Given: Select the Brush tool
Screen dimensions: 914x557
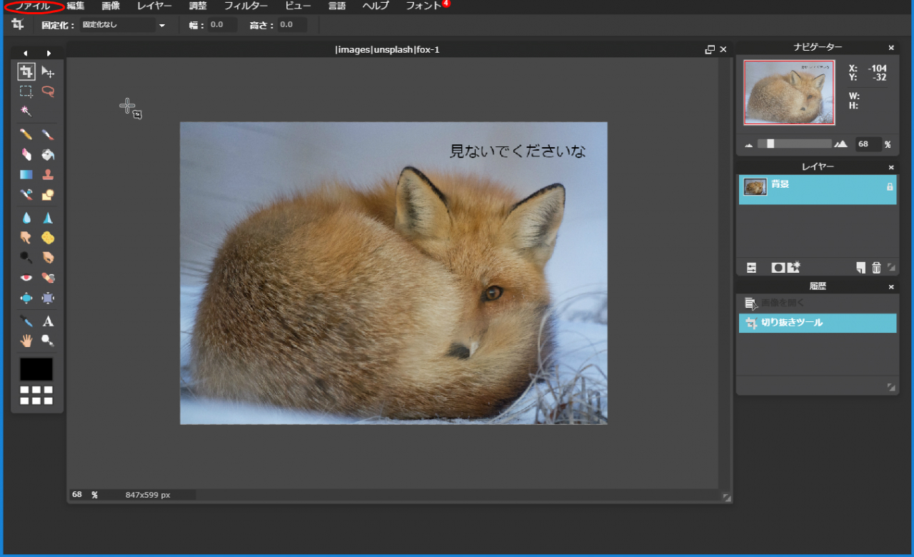Looking at the screenshot, I should click(x=48, y=134).
